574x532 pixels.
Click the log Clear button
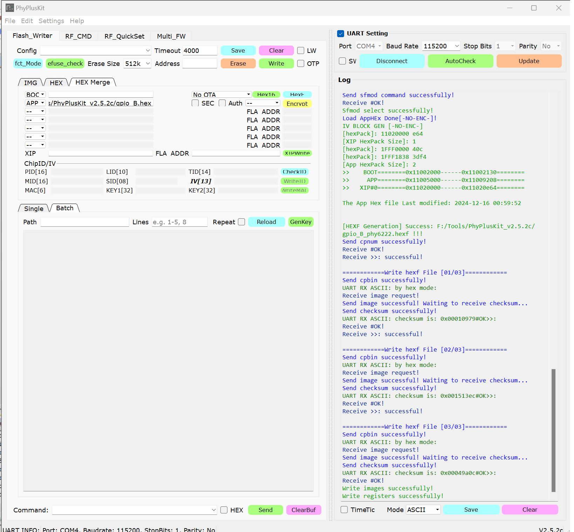pyautogui.click(x=530, y=510)
